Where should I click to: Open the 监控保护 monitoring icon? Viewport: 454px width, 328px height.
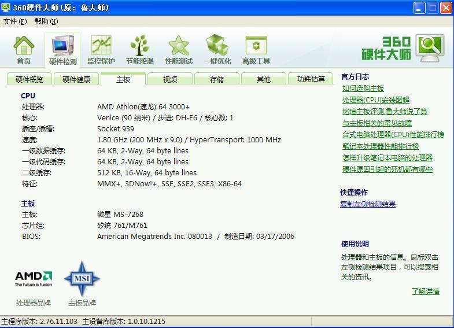click(x=101, y=49)
